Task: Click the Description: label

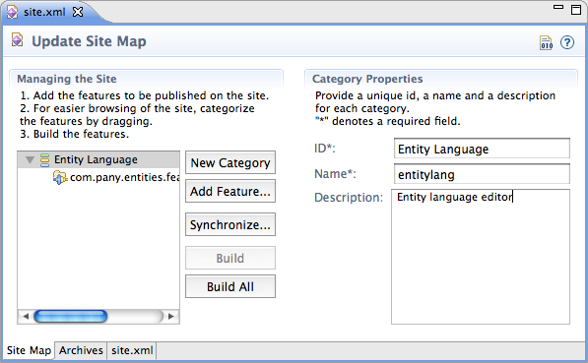Action: click(x=349, y=198)
